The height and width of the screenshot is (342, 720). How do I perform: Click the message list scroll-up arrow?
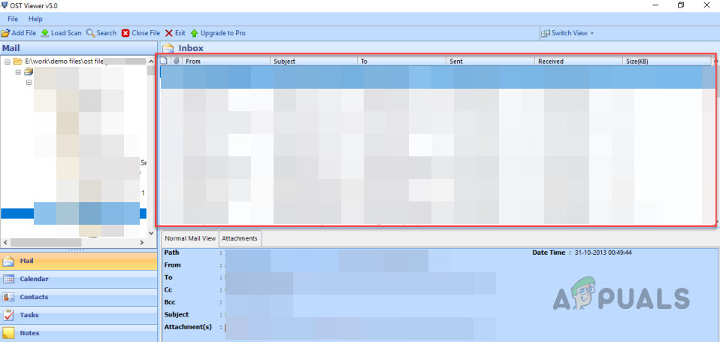[x=715, y=61]
